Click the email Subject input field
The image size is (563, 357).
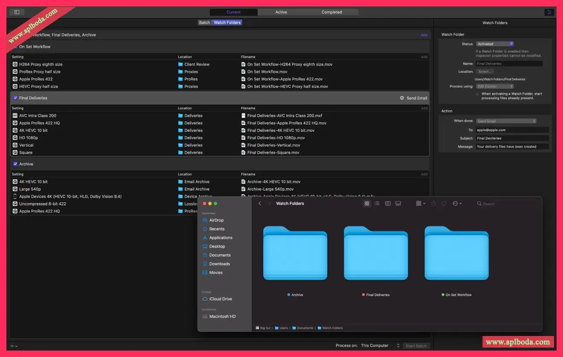[x=512, y=138]
